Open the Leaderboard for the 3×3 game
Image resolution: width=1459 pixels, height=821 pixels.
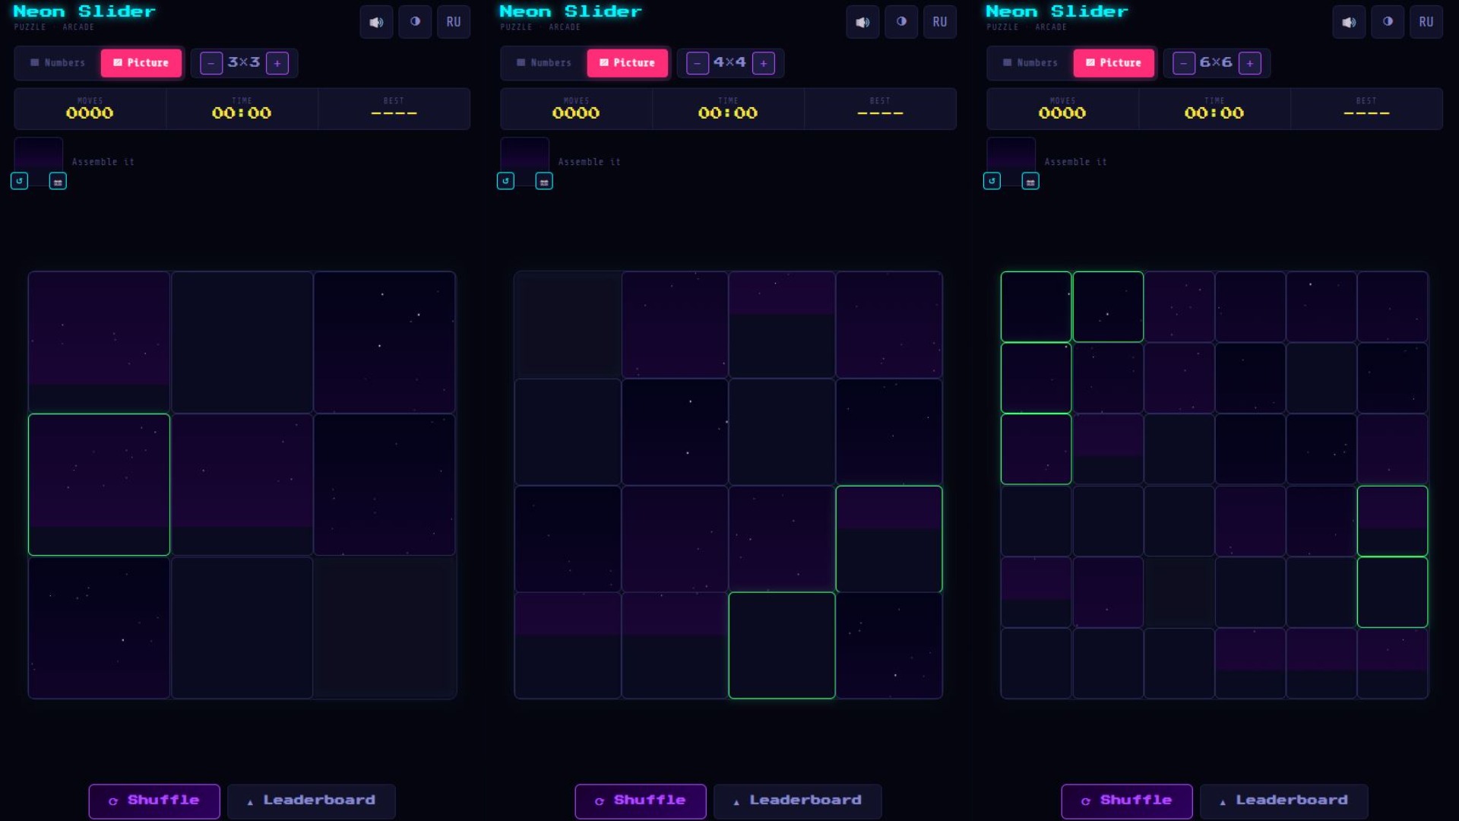[x=312, y=800]
